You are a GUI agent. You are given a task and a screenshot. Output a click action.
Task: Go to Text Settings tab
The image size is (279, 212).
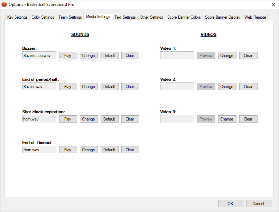click(125, 17)
